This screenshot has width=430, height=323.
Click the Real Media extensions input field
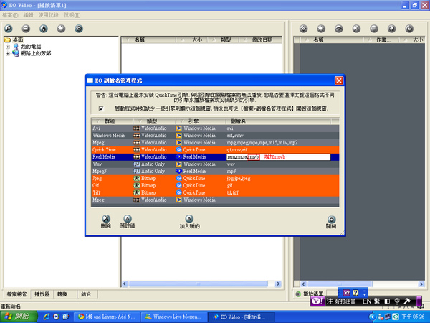278,156
